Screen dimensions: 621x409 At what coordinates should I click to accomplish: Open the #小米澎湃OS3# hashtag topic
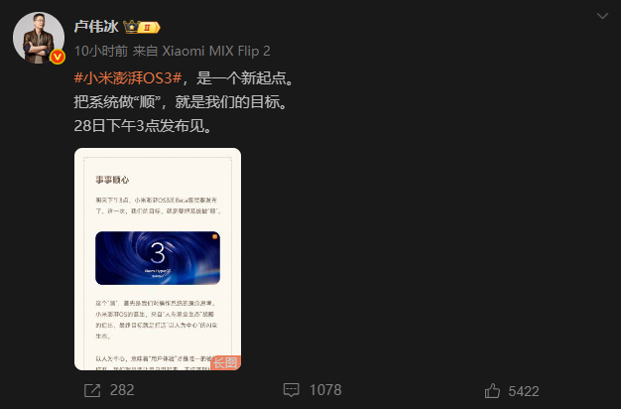128,78
